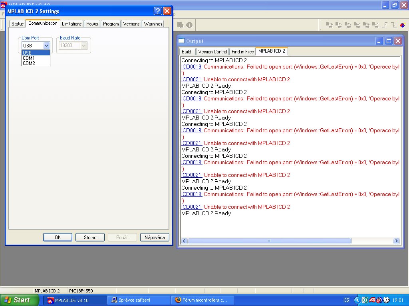The image size is (409, 306).
Task: Click the white tray icon next to the clock
Action: (386, 300)
